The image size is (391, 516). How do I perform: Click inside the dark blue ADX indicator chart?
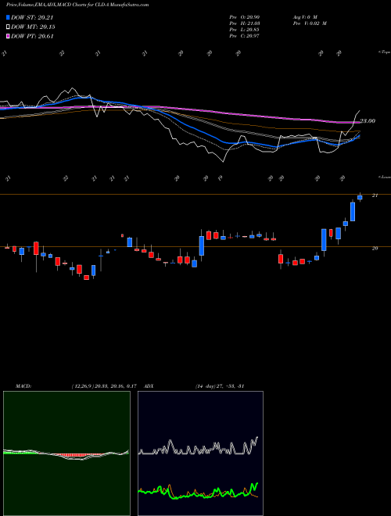(200, 453)
